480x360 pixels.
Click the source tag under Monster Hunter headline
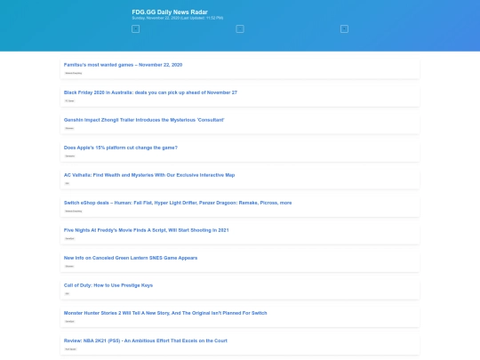[69, 321]
